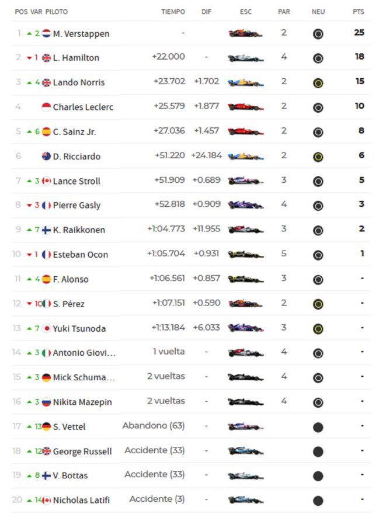This screenshot has width=379, height=514.
Task: Click Nikita Mazepin's Haas car icon
Action: pyautogui.click(x=245, y=402)
